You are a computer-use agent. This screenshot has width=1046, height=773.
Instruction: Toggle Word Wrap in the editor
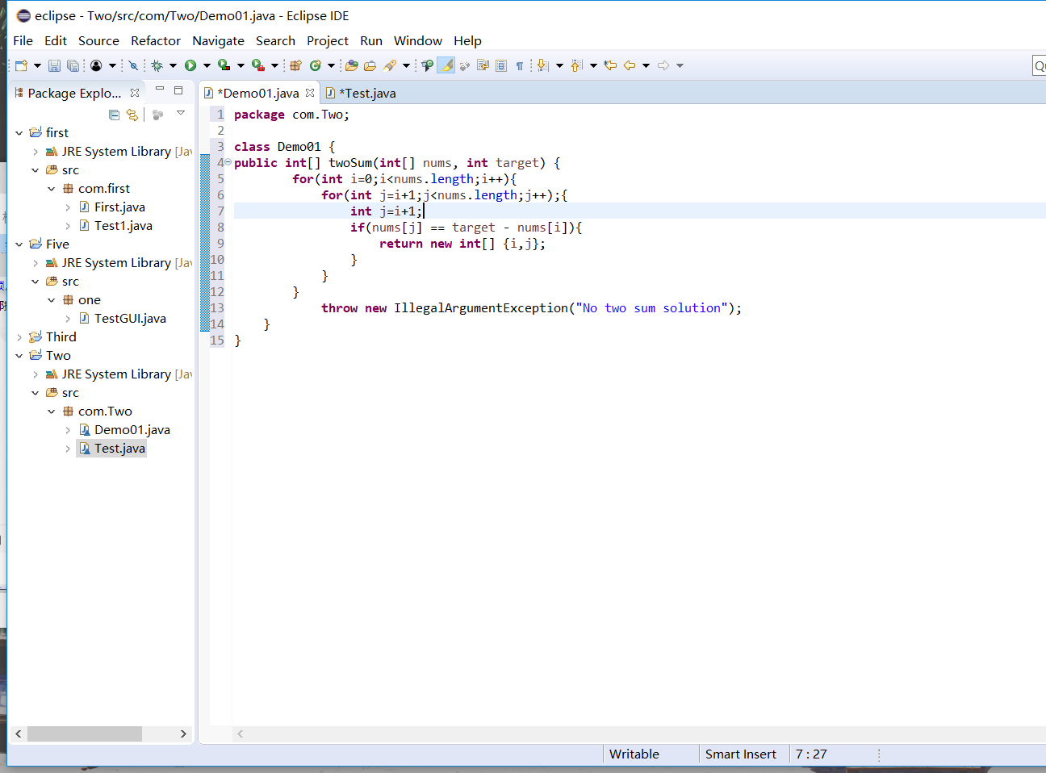[483, 65]
